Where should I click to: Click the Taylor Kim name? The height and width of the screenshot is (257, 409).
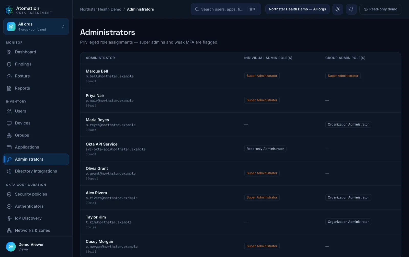click(x=96, y=217)
